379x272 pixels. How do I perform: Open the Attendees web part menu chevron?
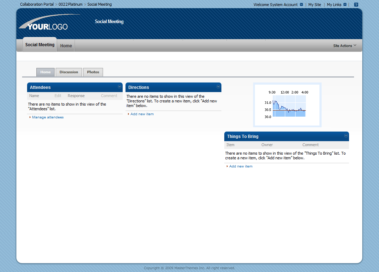click(x=119, y=87)
